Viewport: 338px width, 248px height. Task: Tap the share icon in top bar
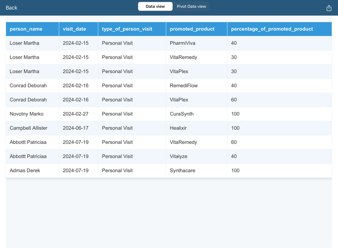pyautogui.click(x=329, y=8)
